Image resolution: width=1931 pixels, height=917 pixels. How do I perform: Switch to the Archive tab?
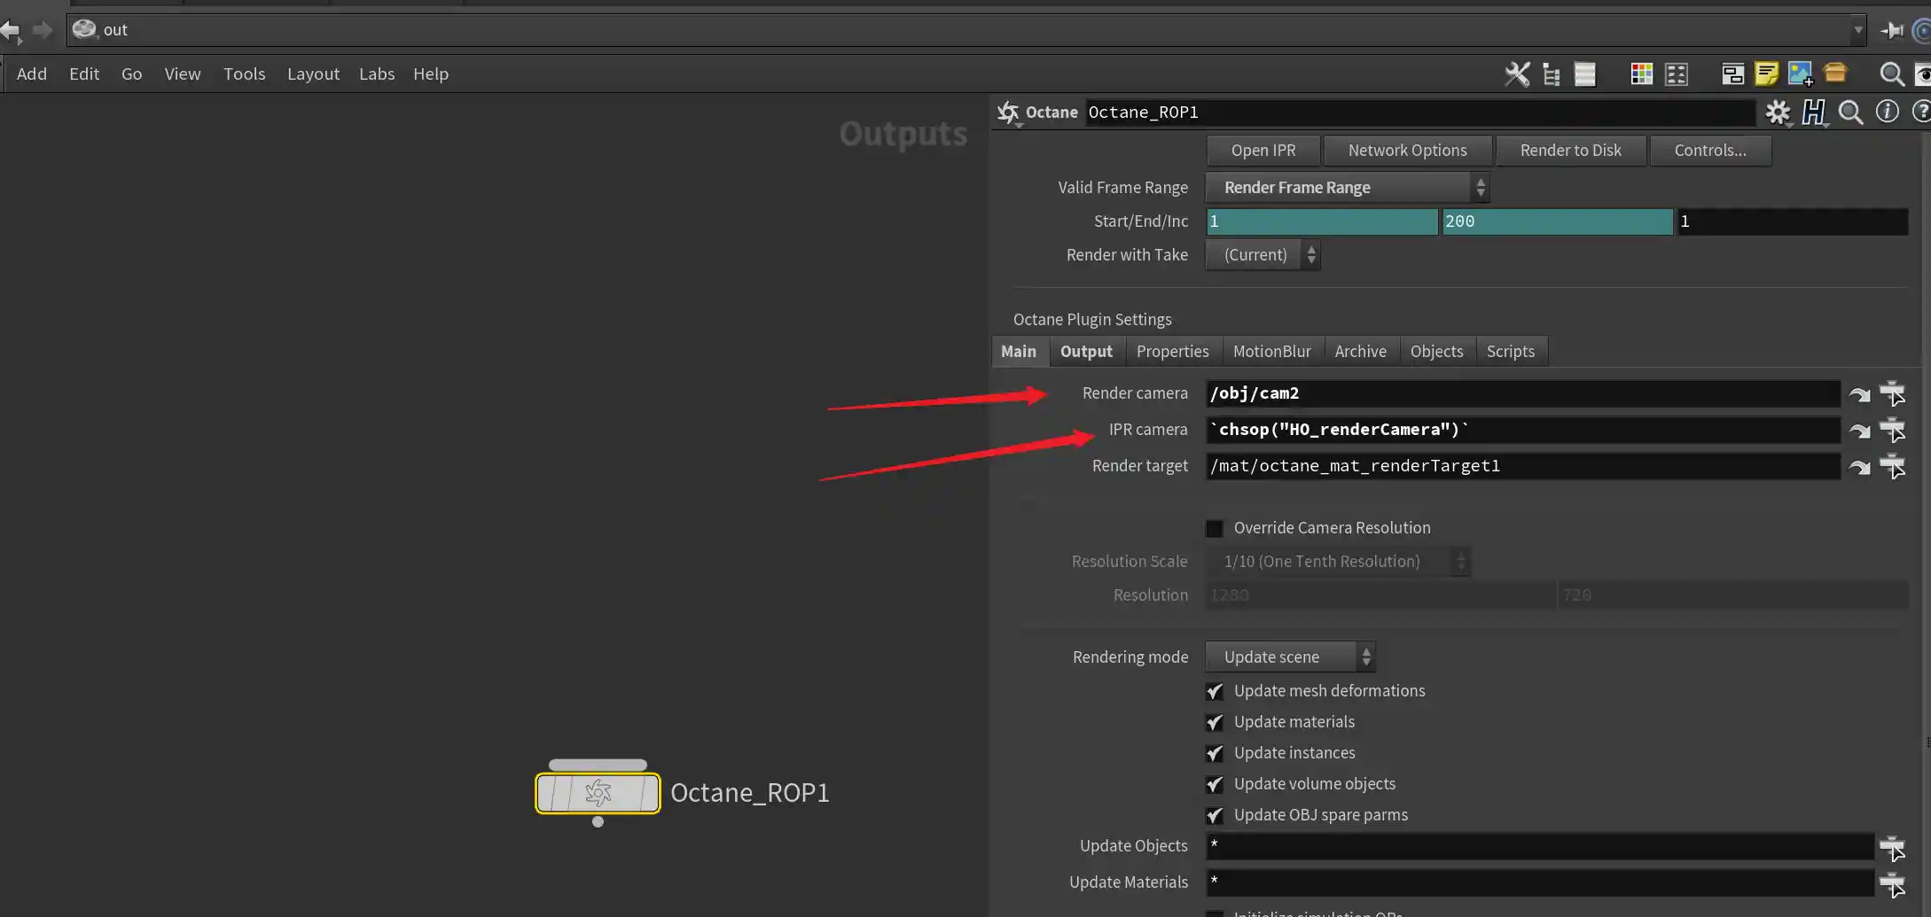tap(1360, 352)
